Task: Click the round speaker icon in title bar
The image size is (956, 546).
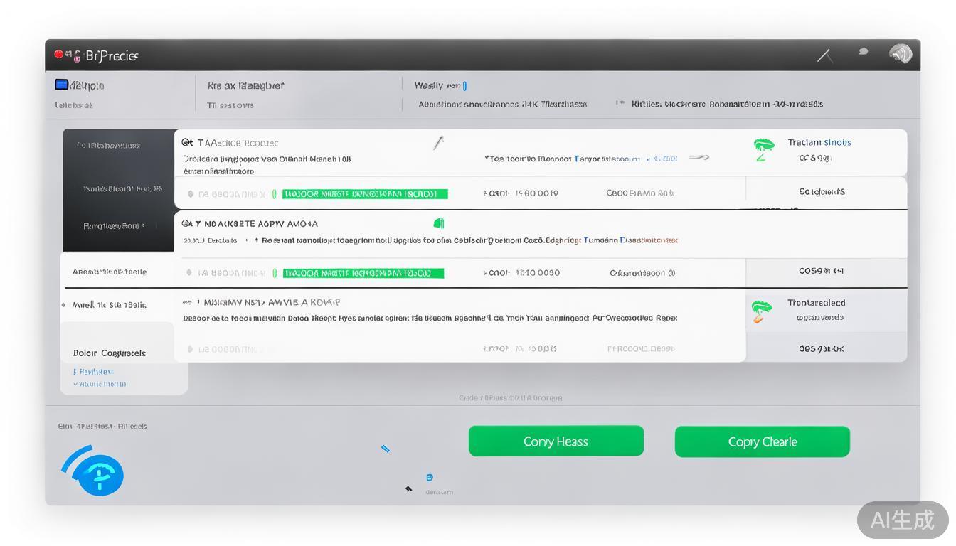Action: pyautogui.click(x=901, y=54)
